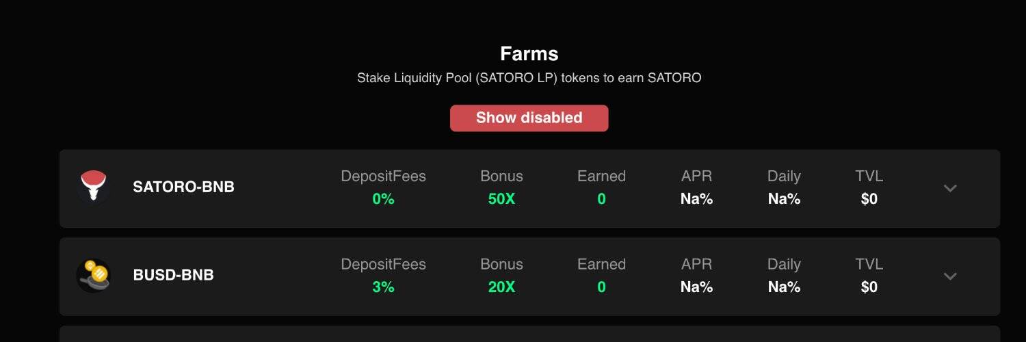This screenshot has width=1026, height=342.
Task: Expand the SATORO-BNB farm row chevron
Action: (950, 188)
